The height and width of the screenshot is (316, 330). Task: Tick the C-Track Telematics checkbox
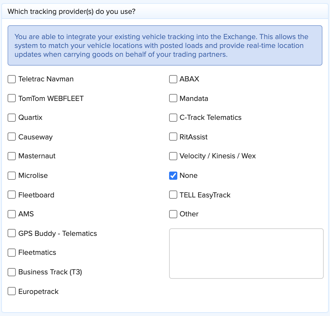[x=173, y=118]
